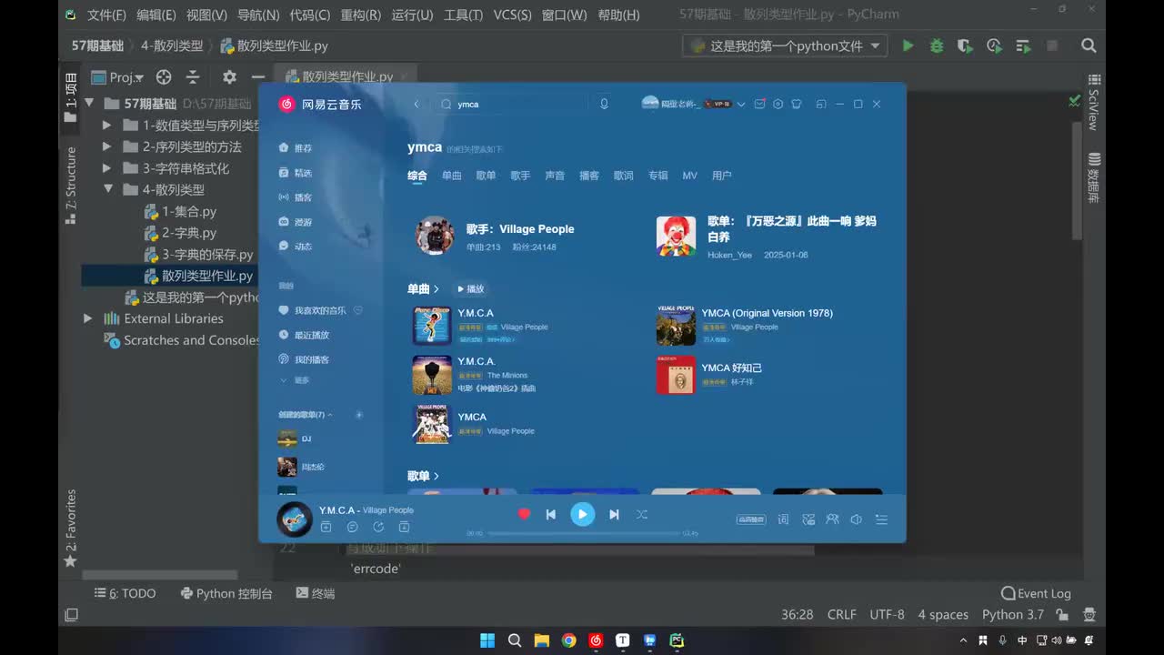Open the NetEase Music messages mail icon
Image resolution: width=1164 pixels, height=655 pixels.
point(760,104)
